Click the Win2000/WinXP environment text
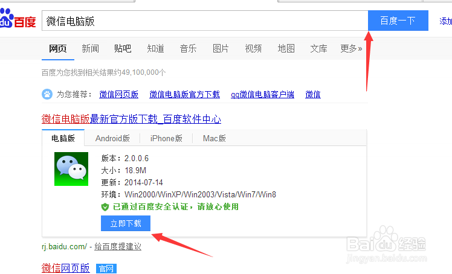The height and width of the screenshot is (274, 452). click(x=200, y=194)
